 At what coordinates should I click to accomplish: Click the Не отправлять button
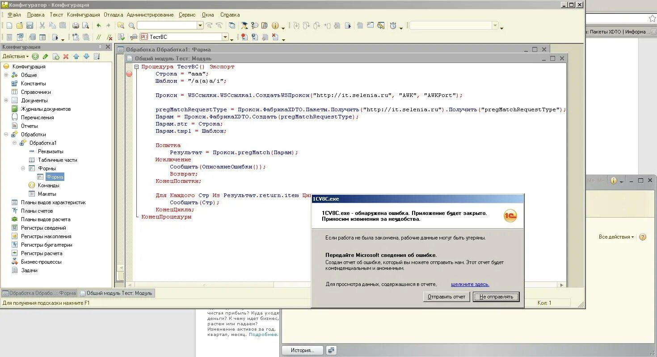pyautogui.click(x=496, y=297)
